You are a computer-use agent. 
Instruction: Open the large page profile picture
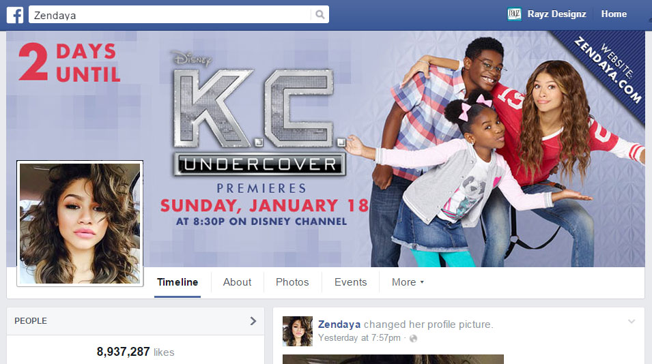click(x=80, y=224)
